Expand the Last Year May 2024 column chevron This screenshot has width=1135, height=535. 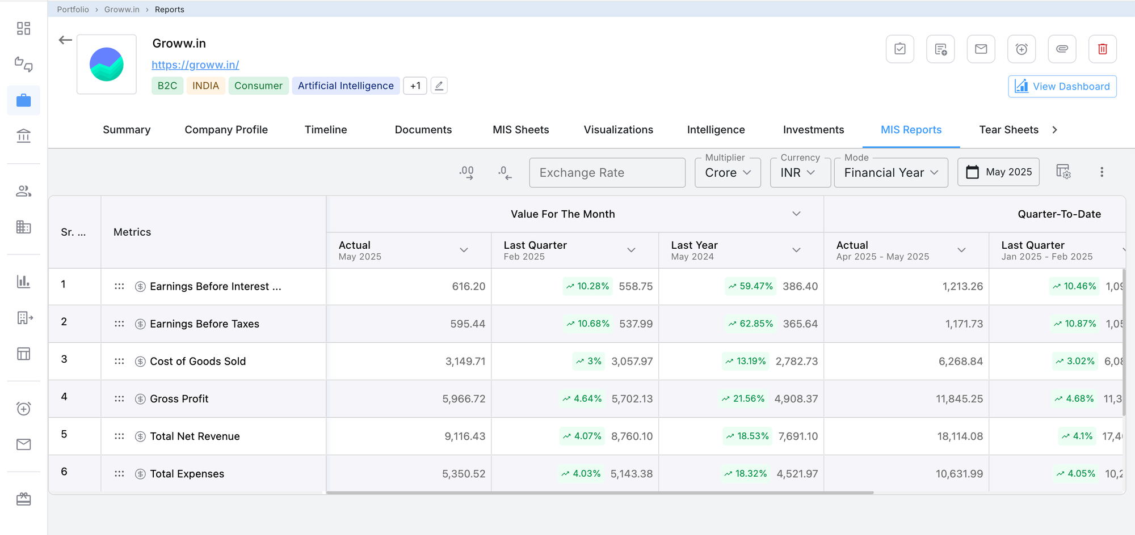[796, 250]
